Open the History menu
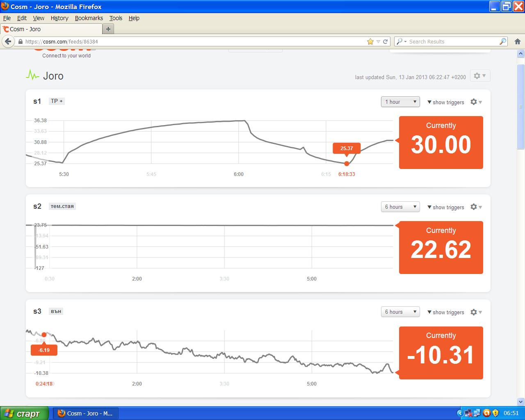 click(59, 18)
